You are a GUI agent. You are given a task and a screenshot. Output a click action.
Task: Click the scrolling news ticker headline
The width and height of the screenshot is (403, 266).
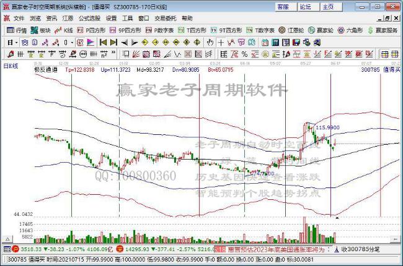[x=277, y=249]
